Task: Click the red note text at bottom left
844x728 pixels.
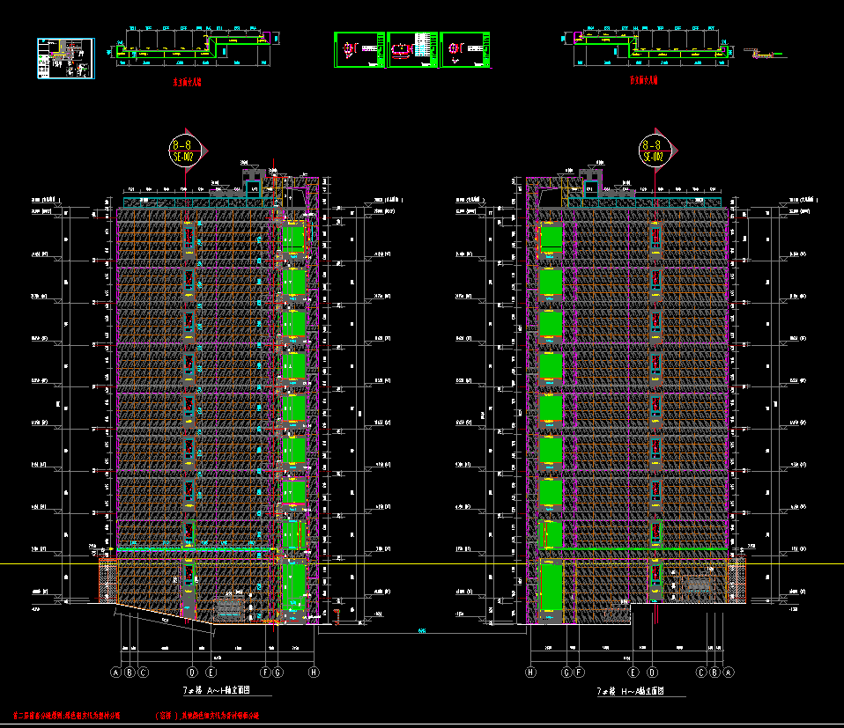Action: coord(68,717)
